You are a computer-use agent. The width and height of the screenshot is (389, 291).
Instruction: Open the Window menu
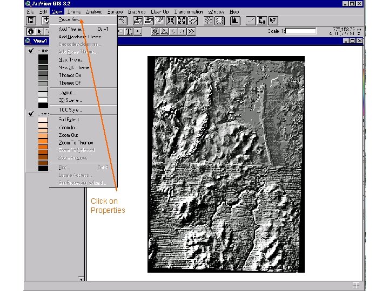point(216,12)
